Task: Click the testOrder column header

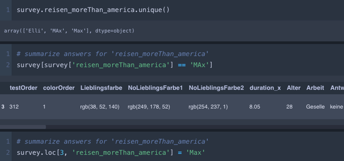Action: tap(23, 88)
